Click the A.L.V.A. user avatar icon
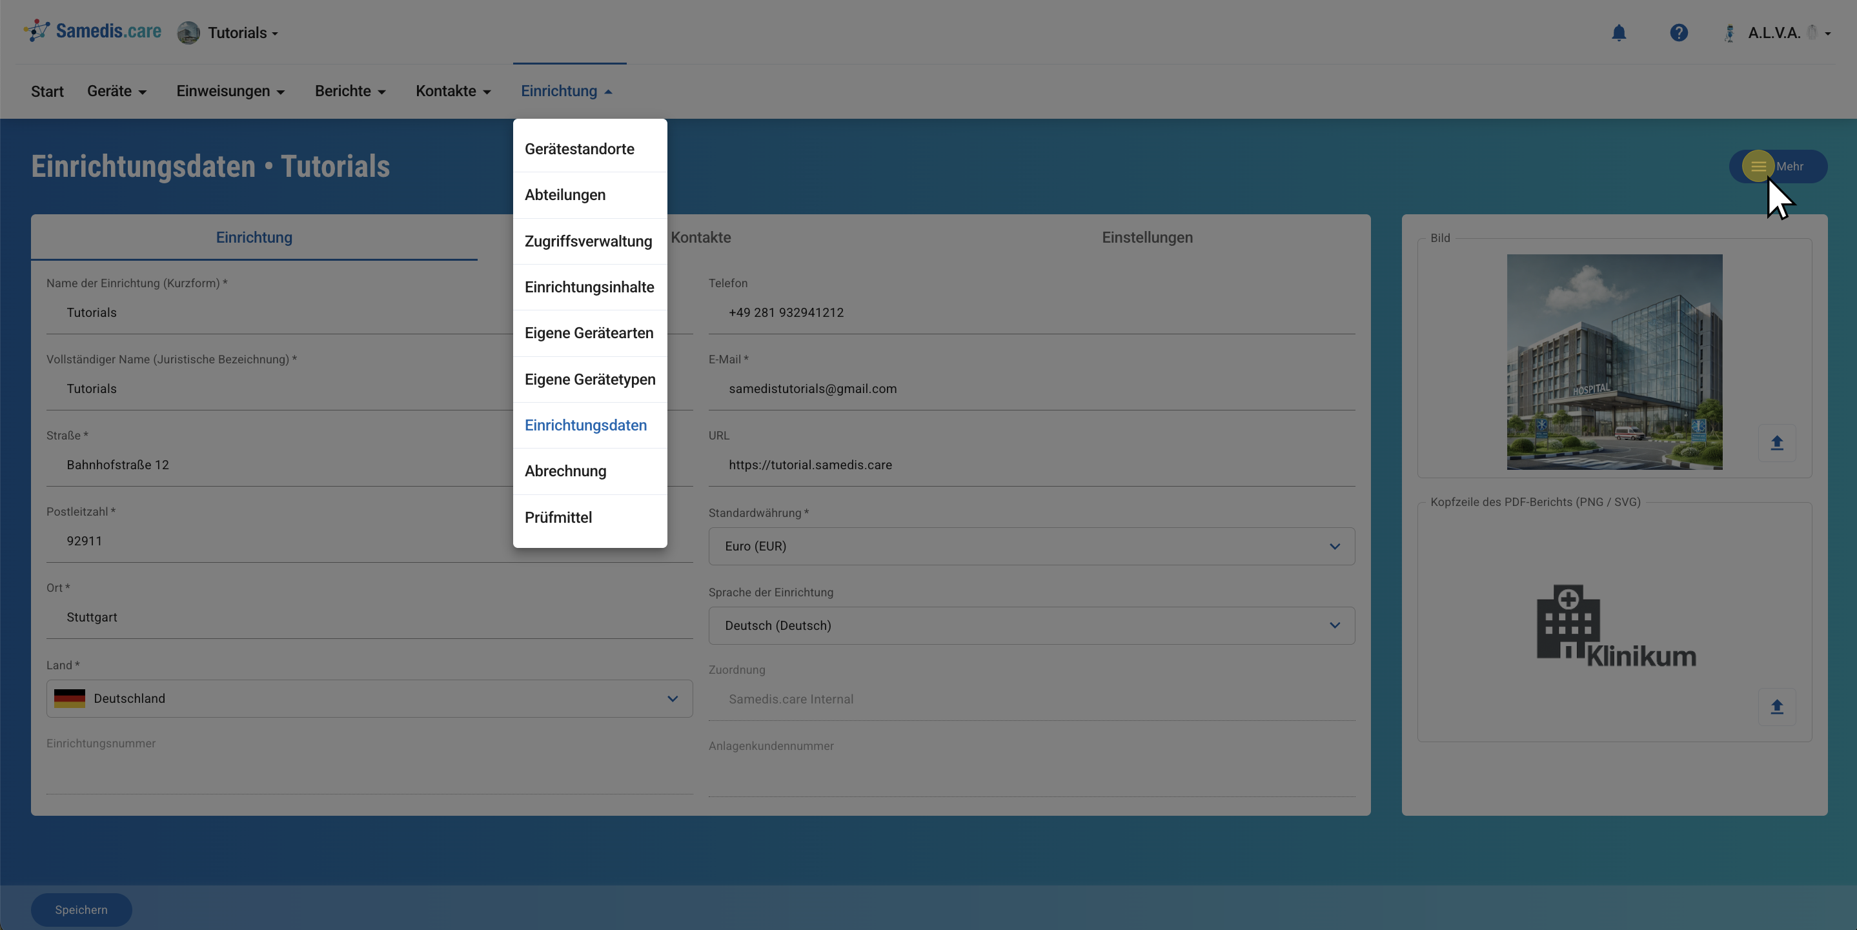Viewport: 1857px width, 930px height. point(1729,33)
